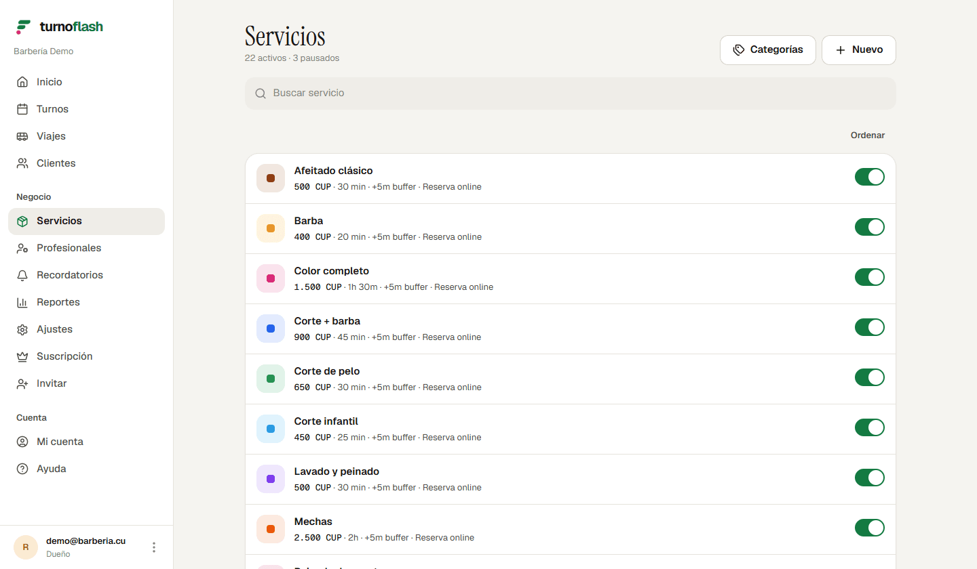Click the brown swatch for Afeitado clásico

coord(271,178)
